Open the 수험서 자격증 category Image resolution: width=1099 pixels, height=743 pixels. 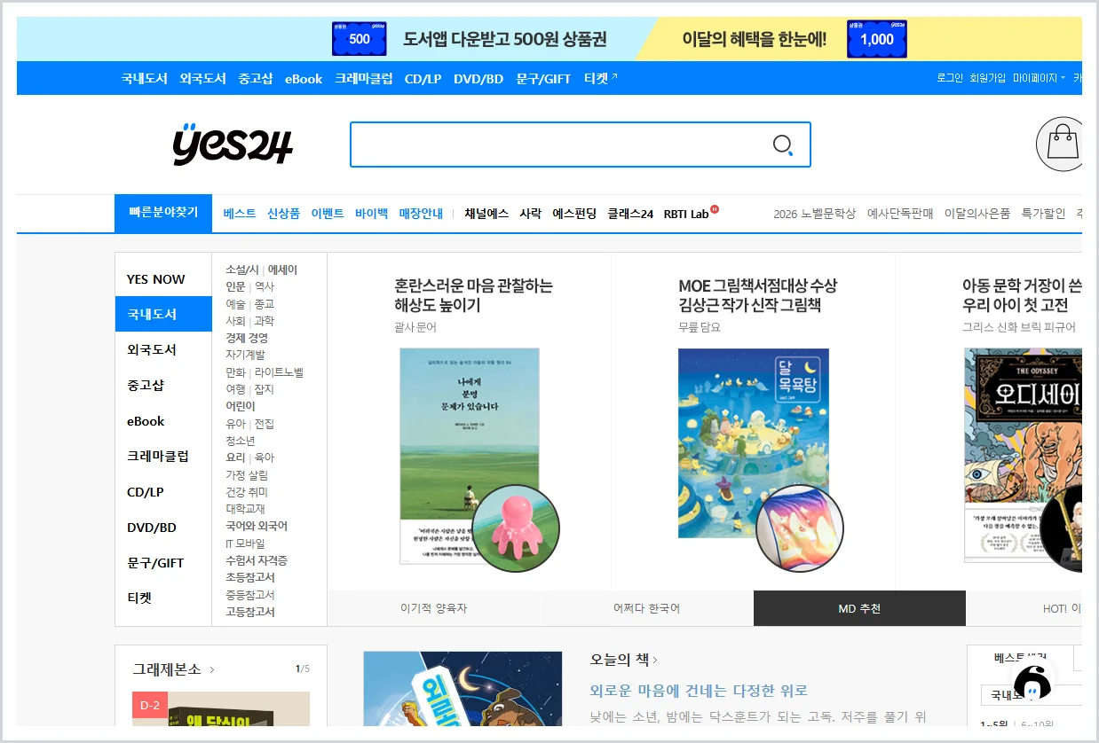(257, 560)
